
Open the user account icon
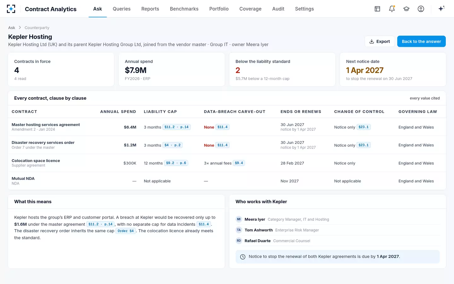pos(421,9)
